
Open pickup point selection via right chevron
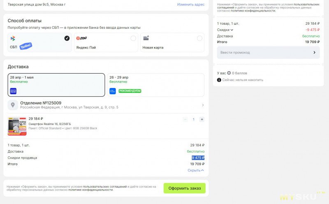click(x=203, y=105)
